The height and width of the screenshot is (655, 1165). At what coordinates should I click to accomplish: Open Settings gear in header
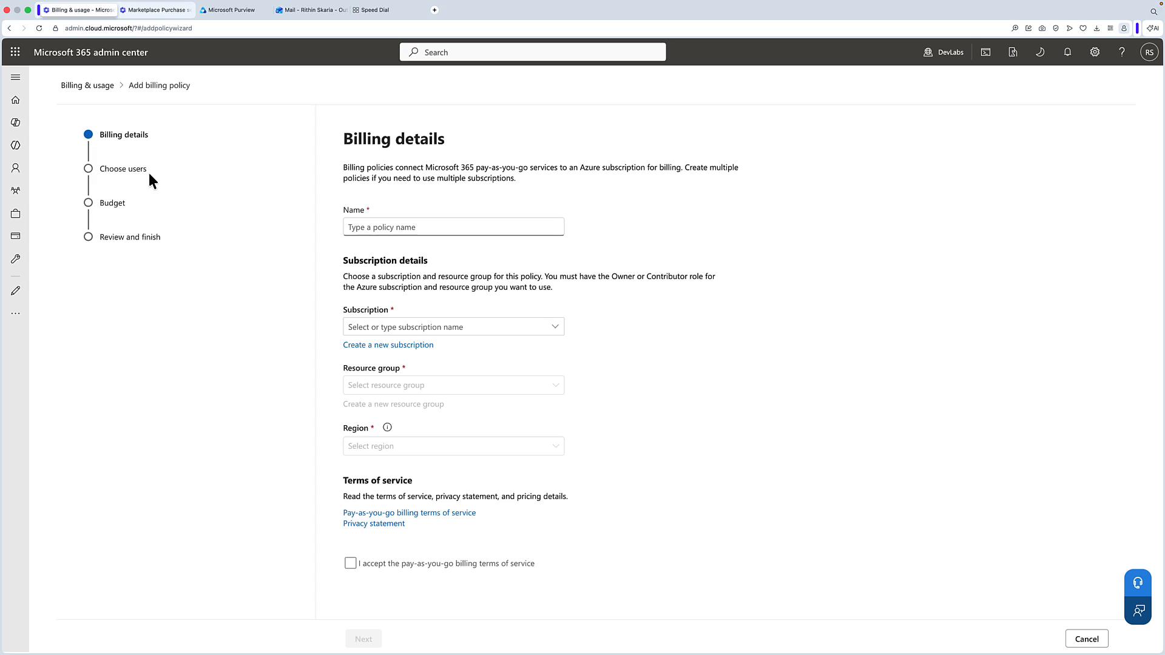tap(1095, 52)
